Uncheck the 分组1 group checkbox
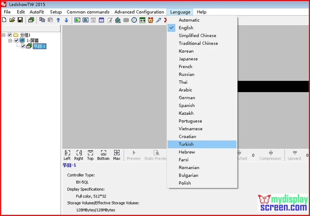The height and width of the screenshot is (216, 310). (x=10, y=35)
